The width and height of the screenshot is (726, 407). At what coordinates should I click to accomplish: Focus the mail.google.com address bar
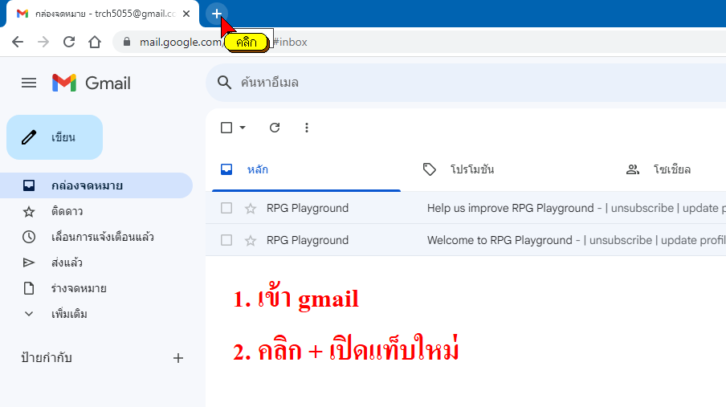coord(419,42)
